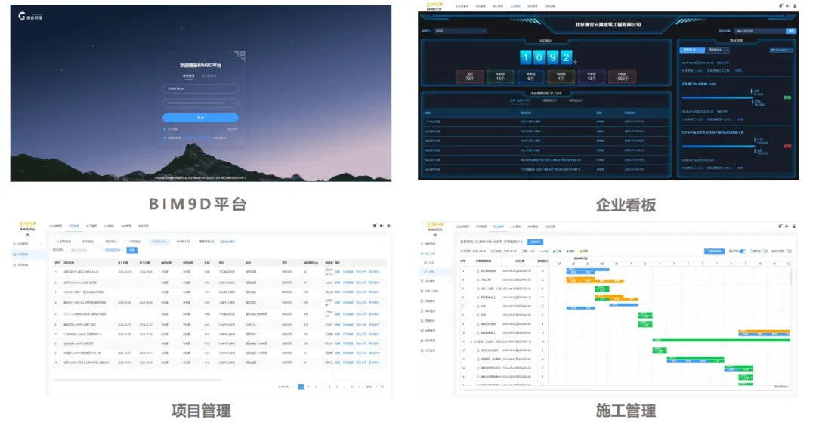Click the logo on the login page
The height and width of the screenshot is (426, 816).
click(30, 17)
